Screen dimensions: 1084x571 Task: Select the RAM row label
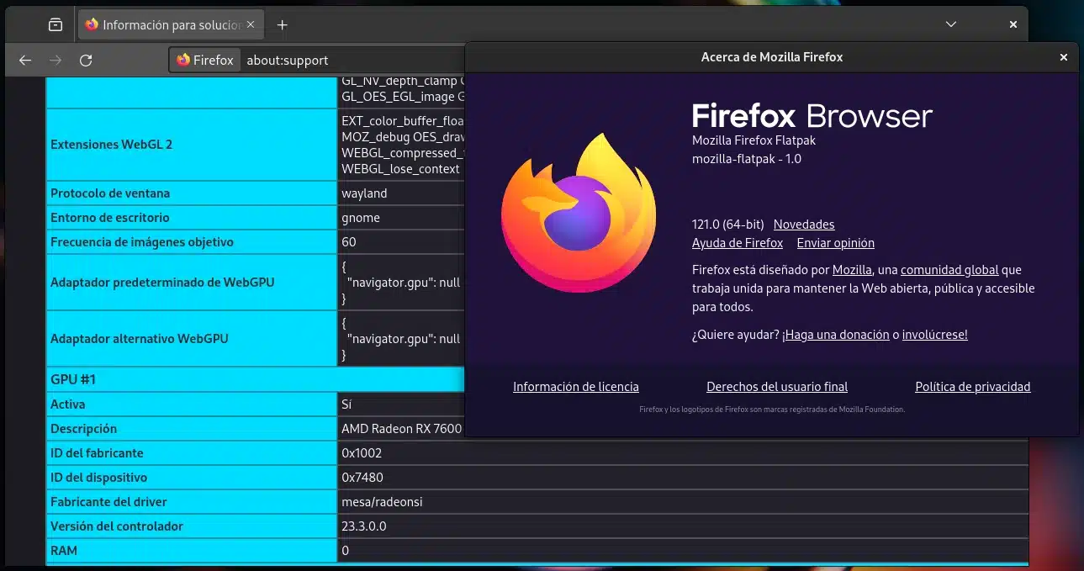(64, 551)
